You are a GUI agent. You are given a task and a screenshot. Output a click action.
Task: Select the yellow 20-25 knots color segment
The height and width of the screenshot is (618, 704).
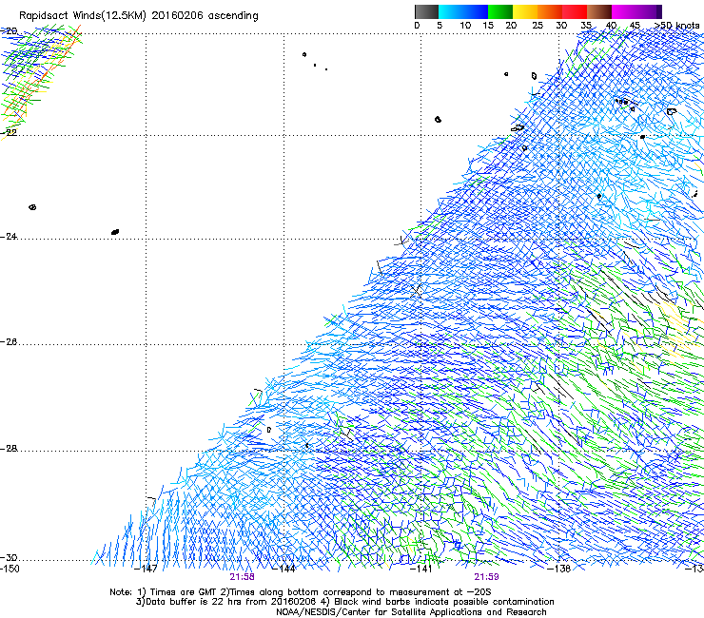[525, 11]
